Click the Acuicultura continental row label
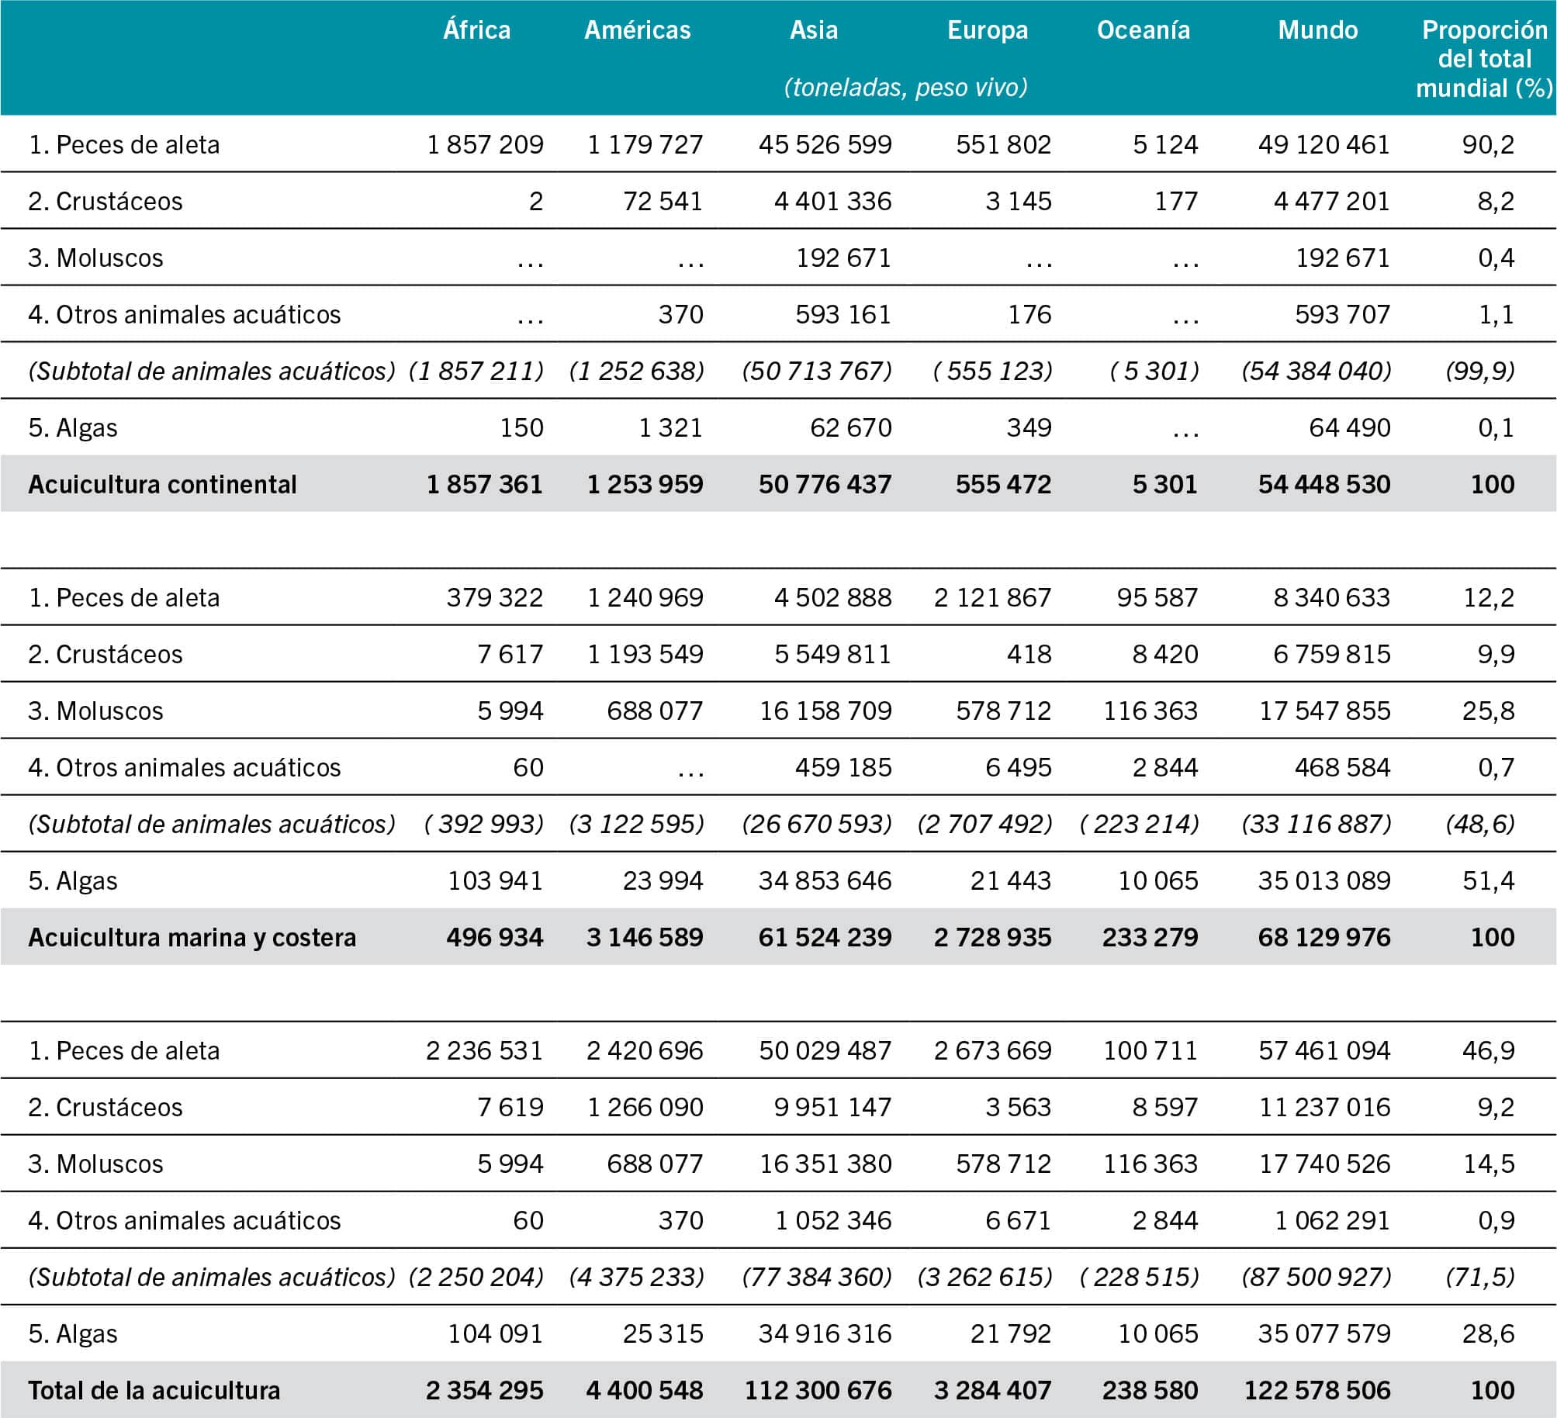Image resolution: width=1557 pixels, height=1418 pixels. [162, 484]
